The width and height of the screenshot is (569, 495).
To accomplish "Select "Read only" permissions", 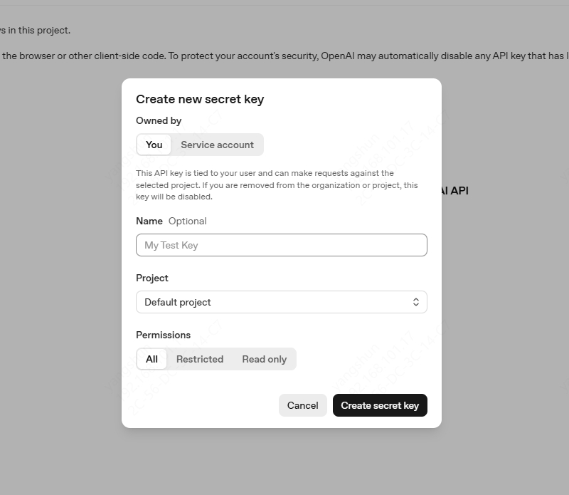I will [x=264, y=359].
